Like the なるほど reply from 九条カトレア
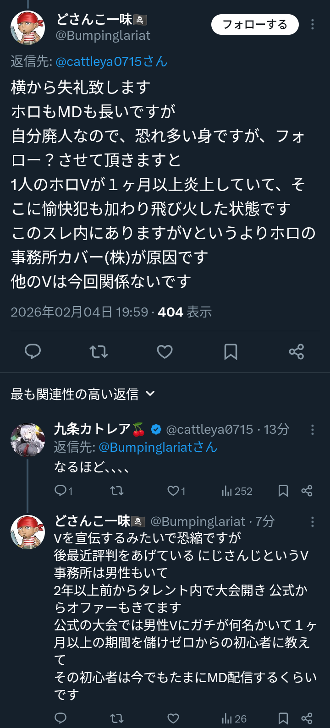Viewport: 330px width, 728px height. [x=176, y=491]
